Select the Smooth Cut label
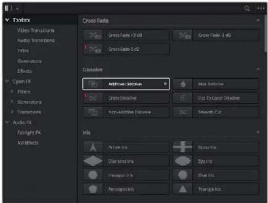The height and width of the screenshot is (203, 268). point(209,112)
